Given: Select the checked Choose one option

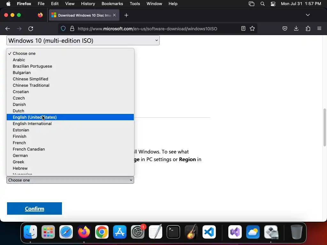Looking at the screenshot, I should (70, 53).
